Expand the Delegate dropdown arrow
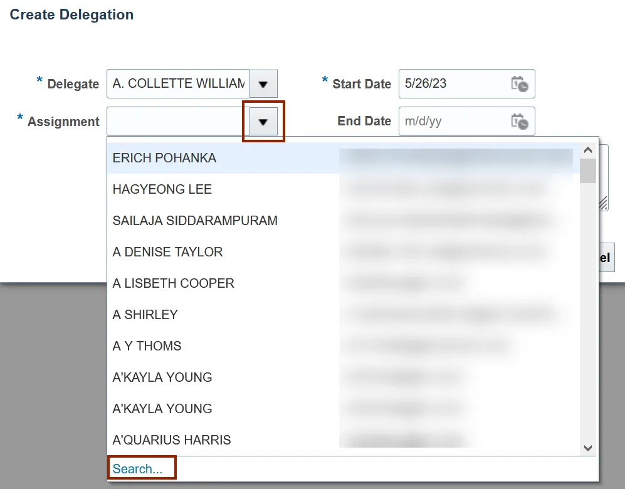 (x=263, y=84)
